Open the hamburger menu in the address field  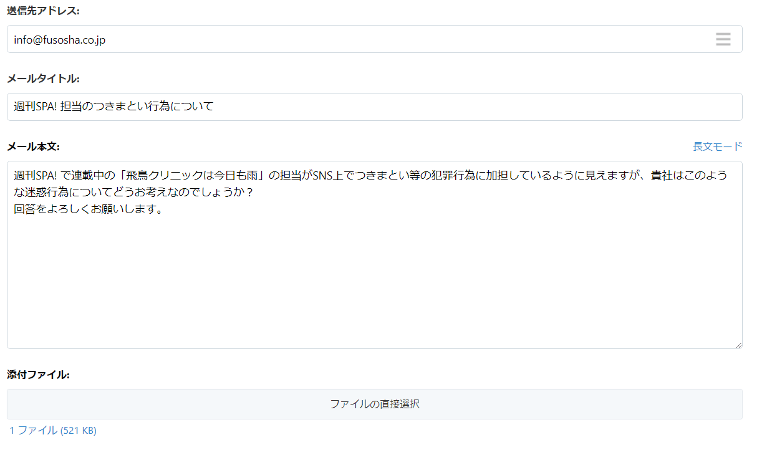click(723, 39)
